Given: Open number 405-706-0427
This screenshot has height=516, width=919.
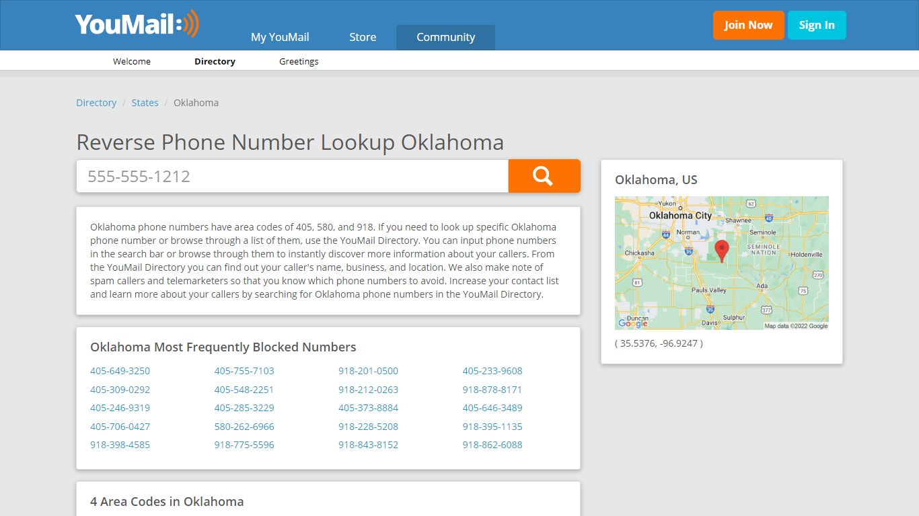Looking at the screenshot, I should (120, 427).
